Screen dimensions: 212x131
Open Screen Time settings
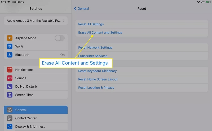tap(36, 95)
